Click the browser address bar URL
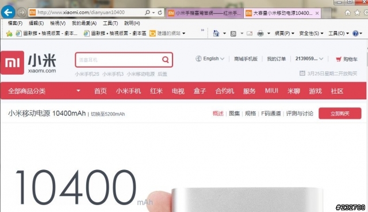The width and height of the screenshot is (368, 212). click(81, 13)
